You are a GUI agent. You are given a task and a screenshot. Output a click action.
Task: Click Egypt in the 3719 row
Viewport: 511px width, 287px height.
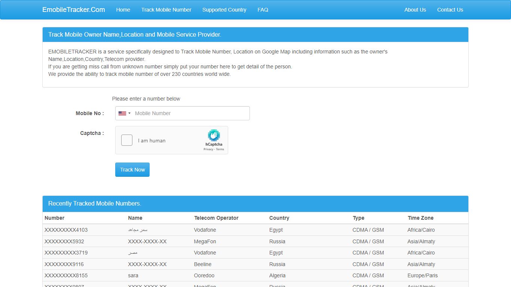(x=276, y=253)
